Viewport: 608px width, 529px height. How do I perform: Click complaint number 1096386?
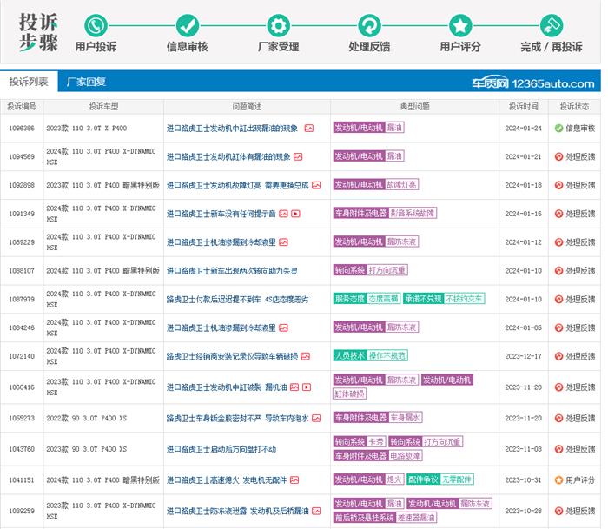[x=22, y=129]
